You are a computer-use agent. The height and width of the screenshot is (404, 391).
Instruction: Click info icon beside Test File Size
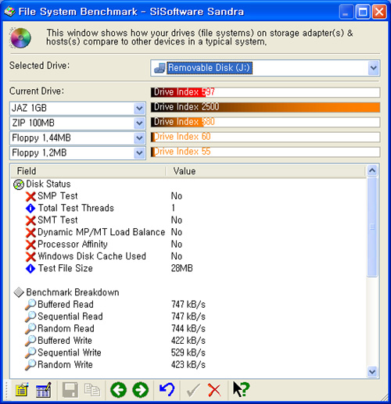click(30, 269)
